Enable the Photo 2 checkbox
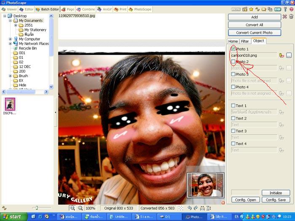This screenshot has width=295, height=221. coord(233,61)
